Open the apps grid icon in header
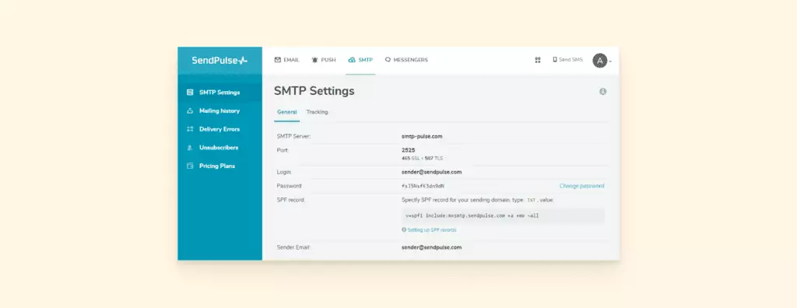 (x=538, y=60)
